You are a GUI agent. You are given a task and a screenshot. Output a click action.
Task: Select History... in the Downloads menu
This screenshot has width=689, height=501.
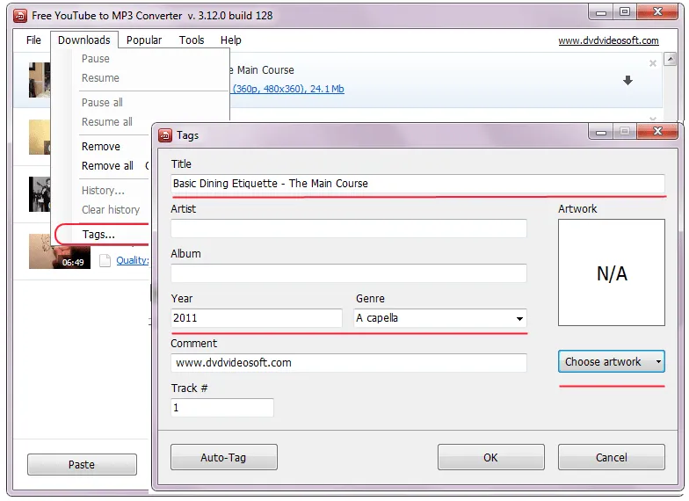point(103,190)
